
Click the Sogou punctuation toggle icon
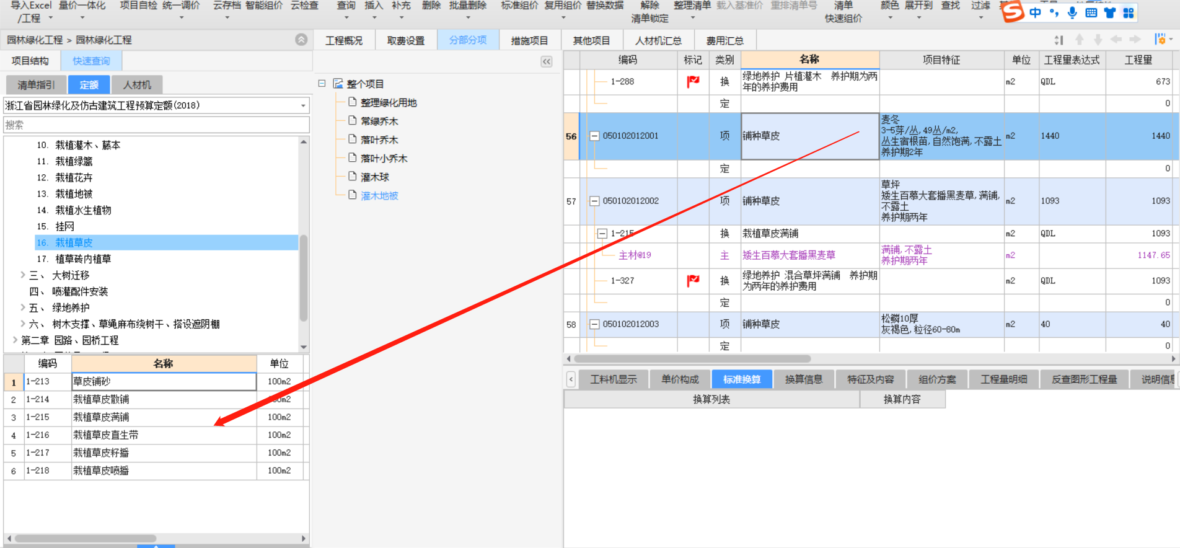pyautogui.click(x=1054, y=12)
